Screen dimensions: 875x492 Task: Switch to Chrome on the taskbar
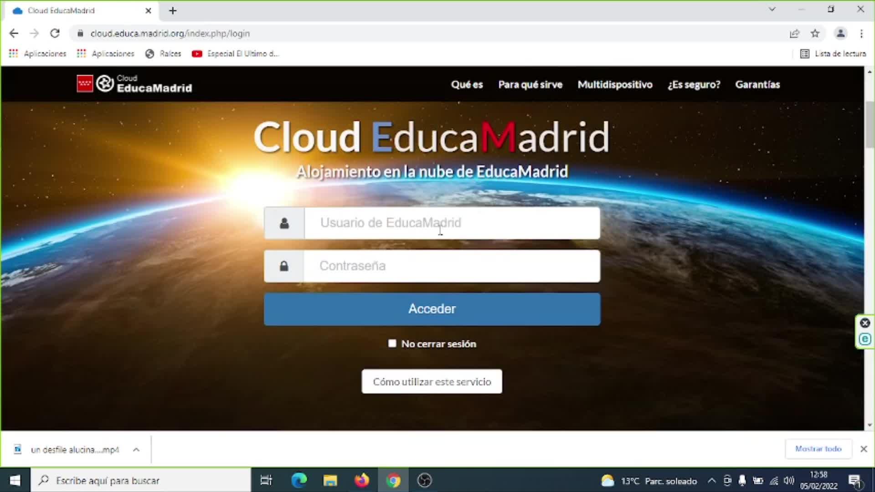click(x=393, y=480)
